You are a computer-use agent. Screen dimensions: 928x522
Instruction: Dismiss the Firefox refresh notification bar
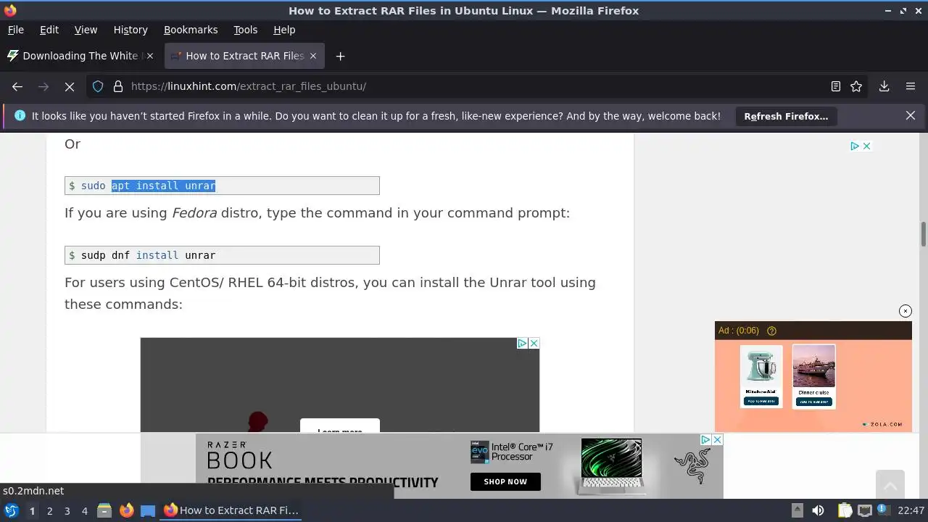coord(911,115)
